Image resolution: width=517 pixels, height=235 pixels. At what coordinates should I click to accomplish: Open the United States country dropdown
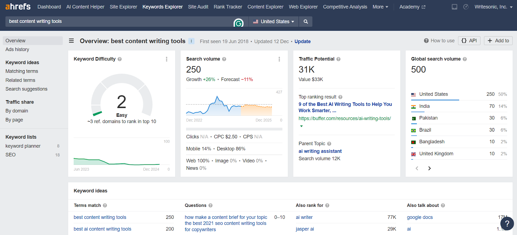(274, 22)
